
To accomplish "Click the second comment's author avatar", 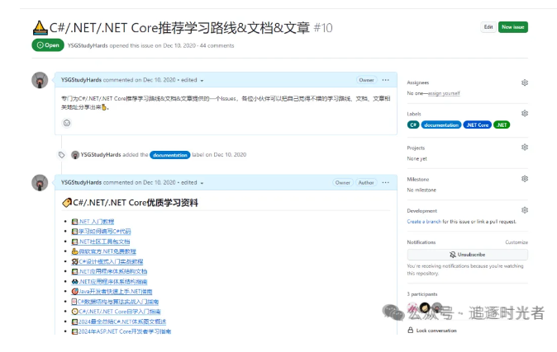I will coord(40,182).
